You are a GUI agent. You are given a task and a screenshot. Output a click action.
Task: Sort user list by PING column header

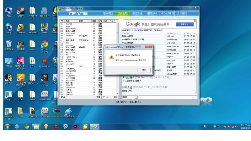[x=112, y=21]
